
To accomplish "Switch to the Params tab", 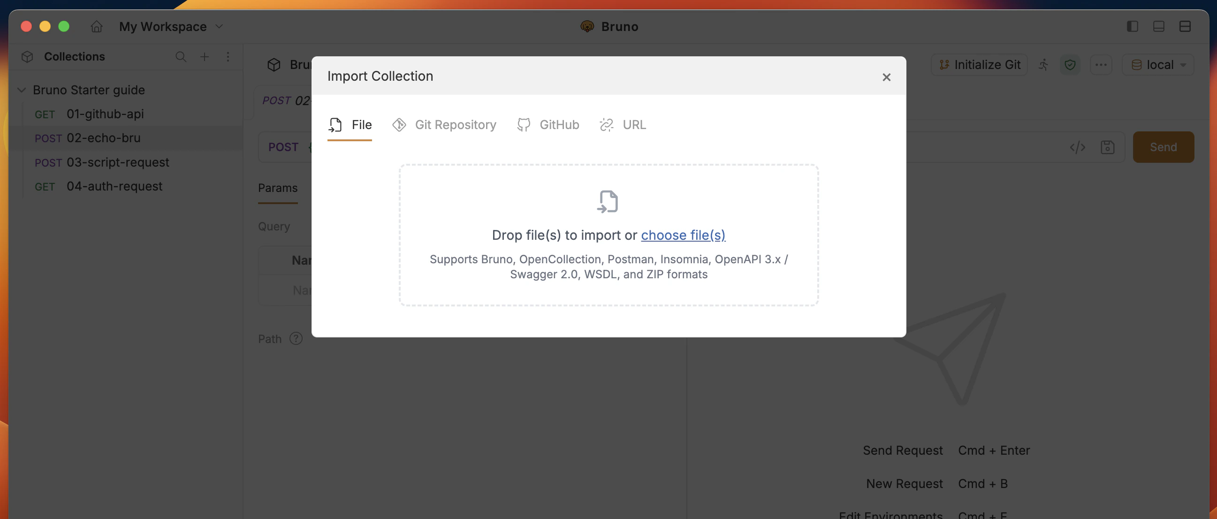I will [278, 188].
